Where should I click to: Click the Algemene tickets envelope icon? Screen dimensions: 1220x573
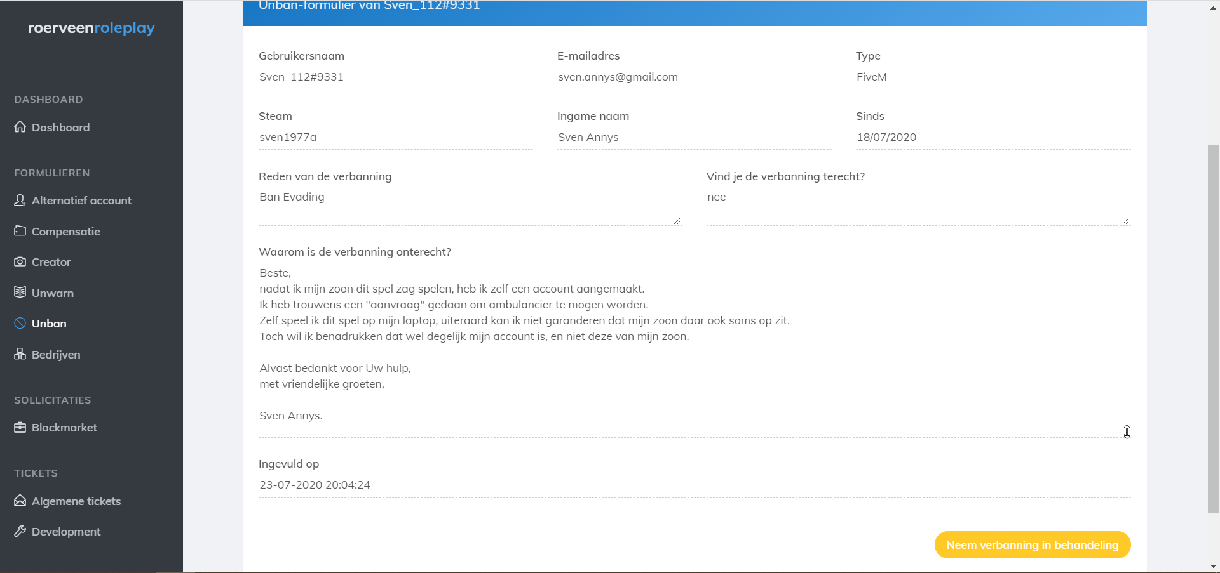click(x=20, y=501)
